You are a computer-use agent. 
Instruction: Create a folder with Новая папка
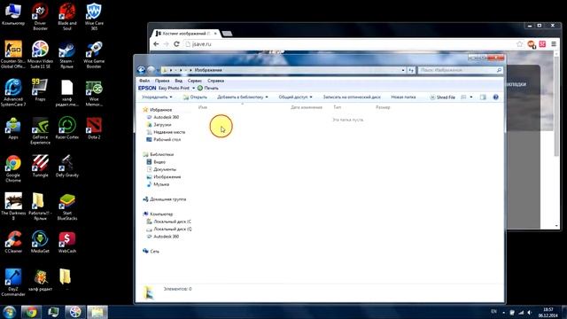coord(403,97)
